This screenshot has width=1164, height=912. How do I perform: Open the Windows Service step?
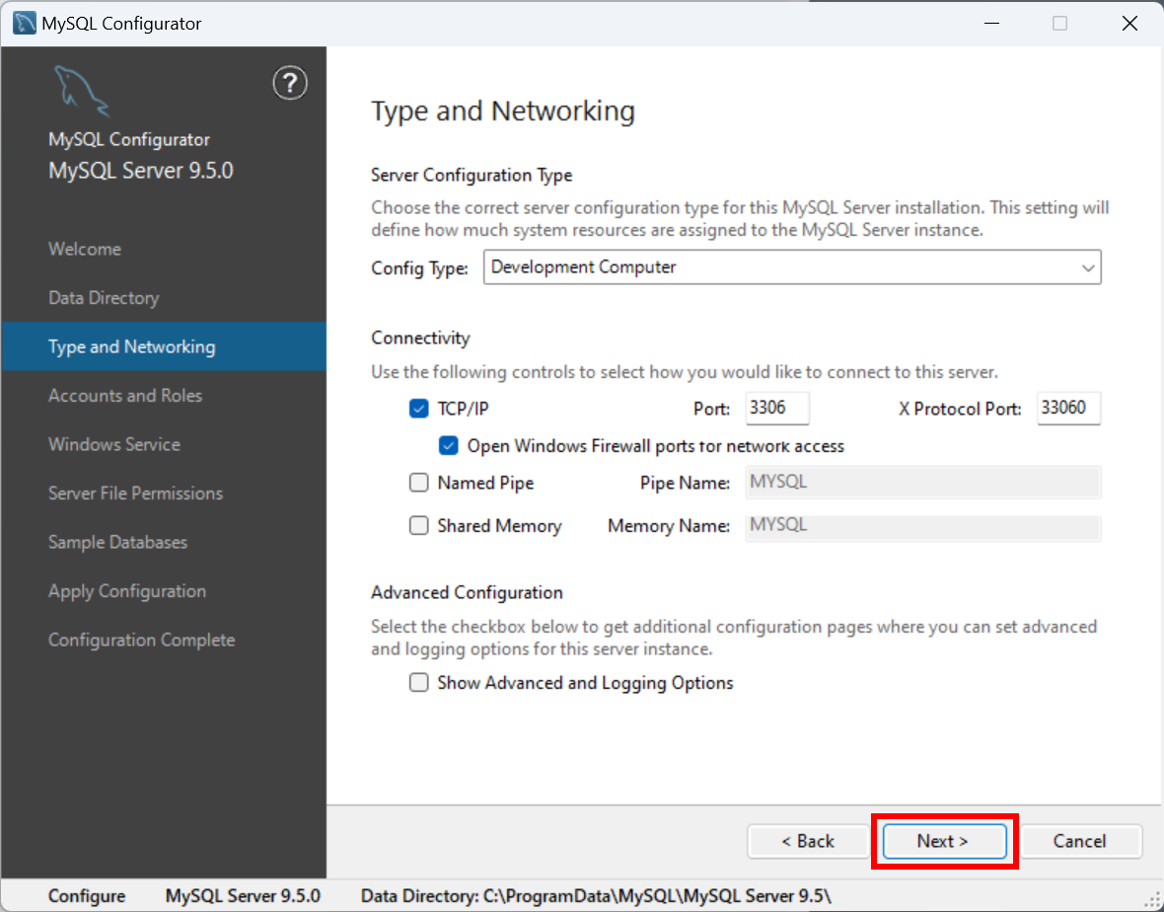[x=114, y=444]
